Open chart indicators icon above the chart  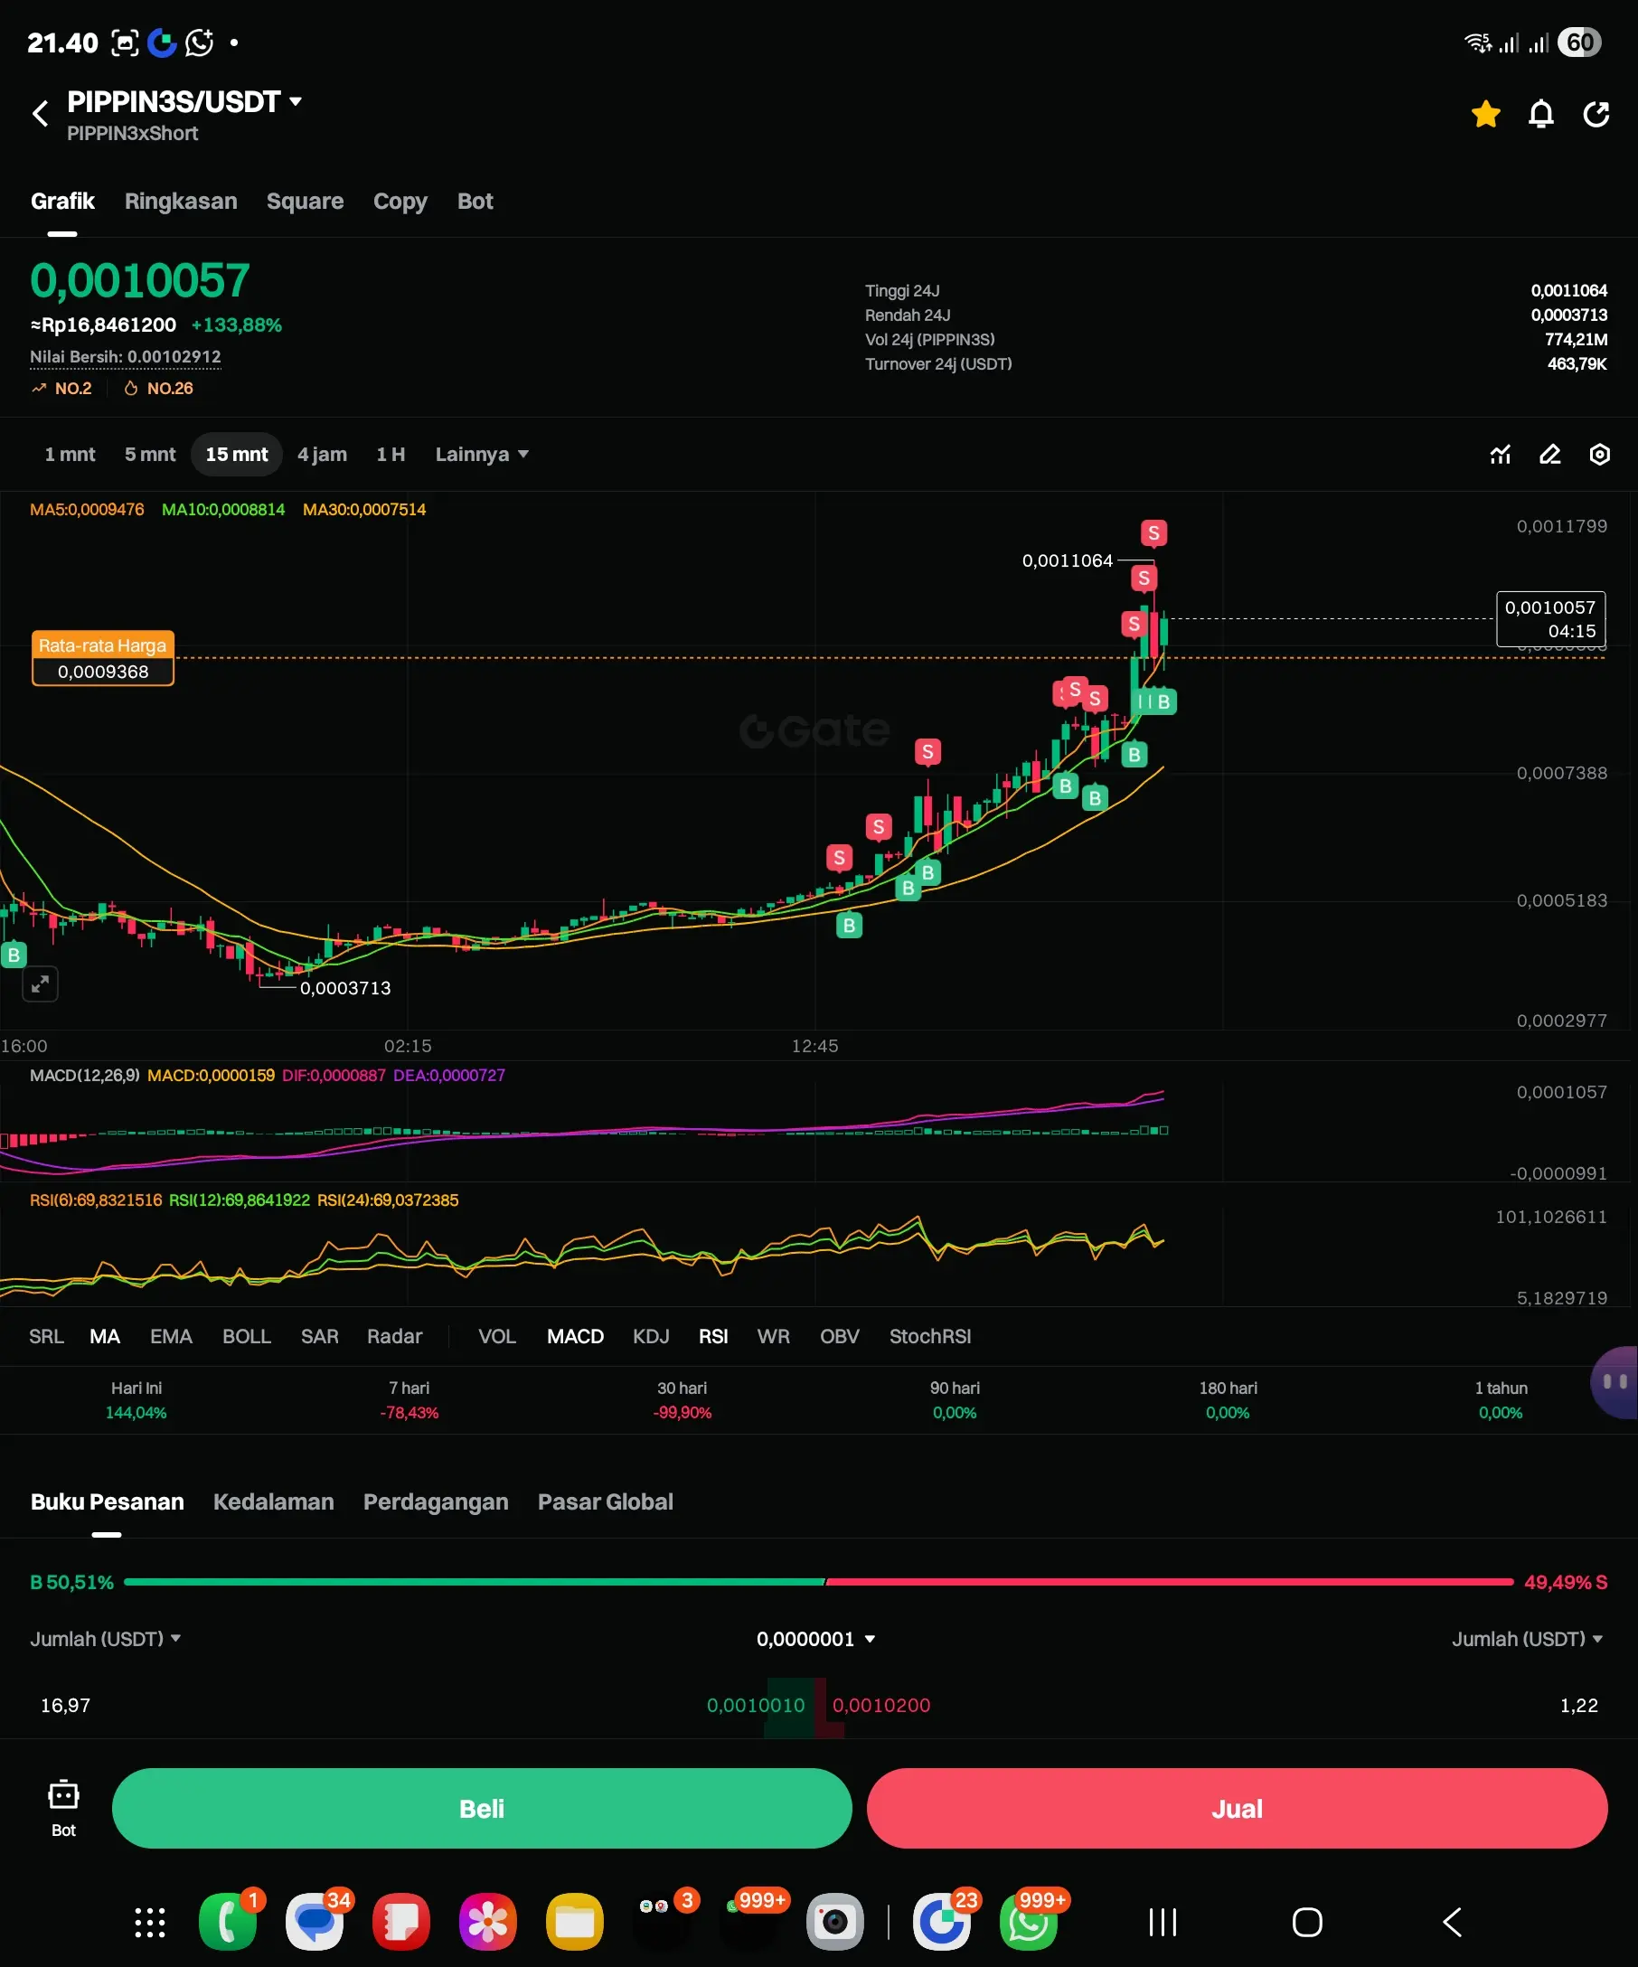click(1501, 455)
